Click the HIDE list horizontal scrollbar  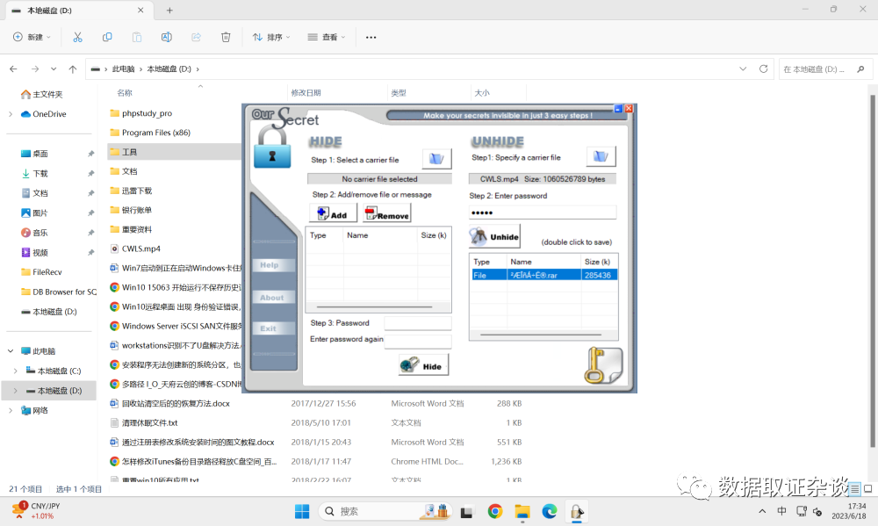(x=374, y=307)
